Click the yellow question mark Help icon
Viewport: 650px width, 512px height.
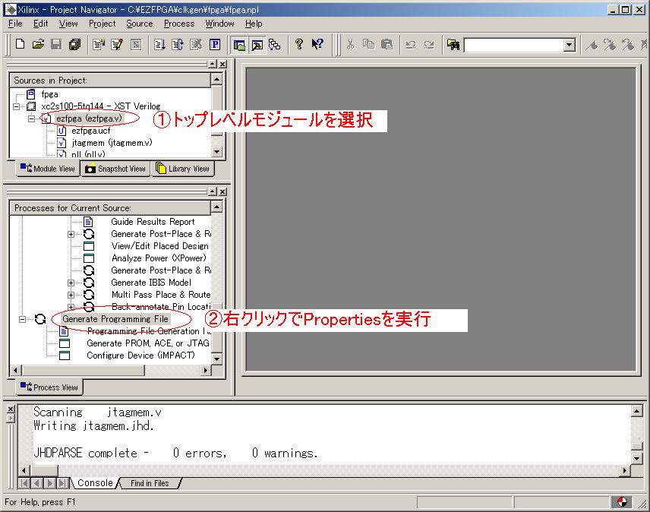point(299,44)
